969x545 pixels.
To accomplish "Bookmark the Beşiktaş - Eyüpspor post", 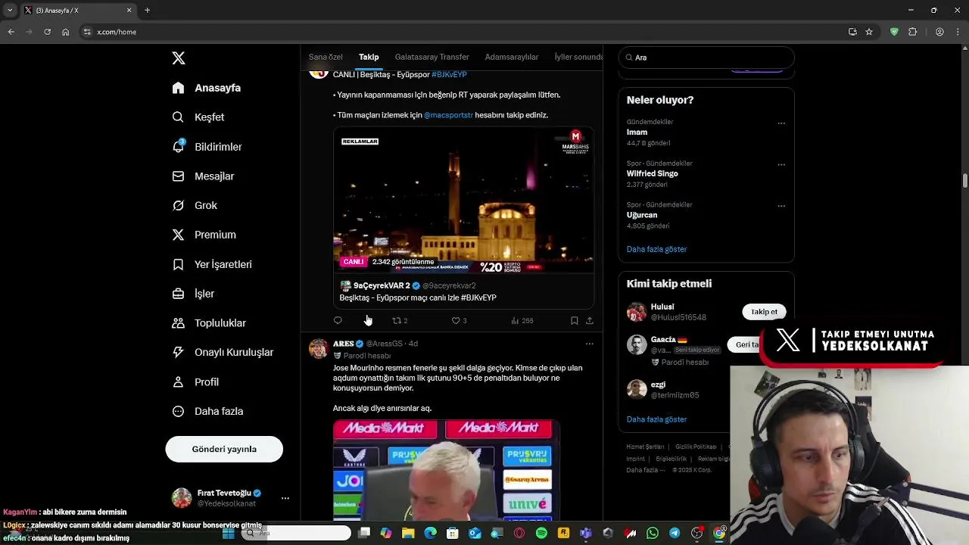I will click(x=575, y=321).
